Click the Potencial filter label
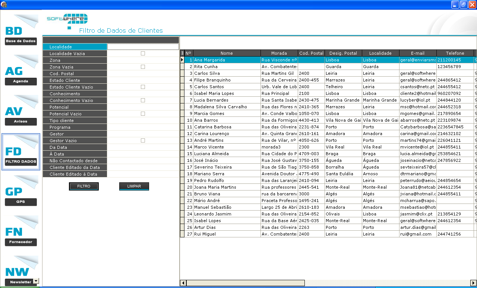The width and height of the screenshot is (477, 288). coord(75,107)
